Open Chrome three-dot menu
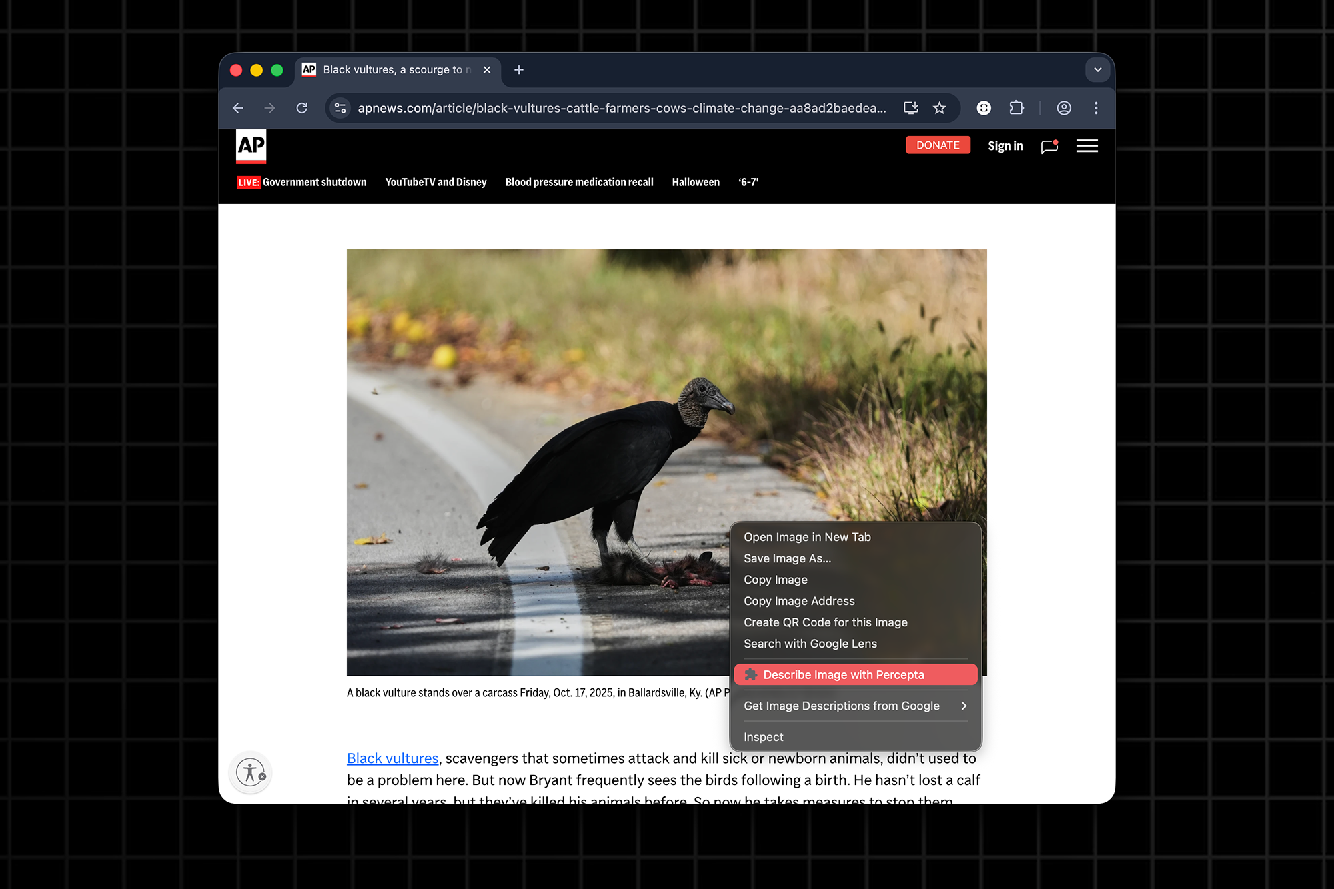The width and height of the screenshot is (1334, 889). (1096, 108)
